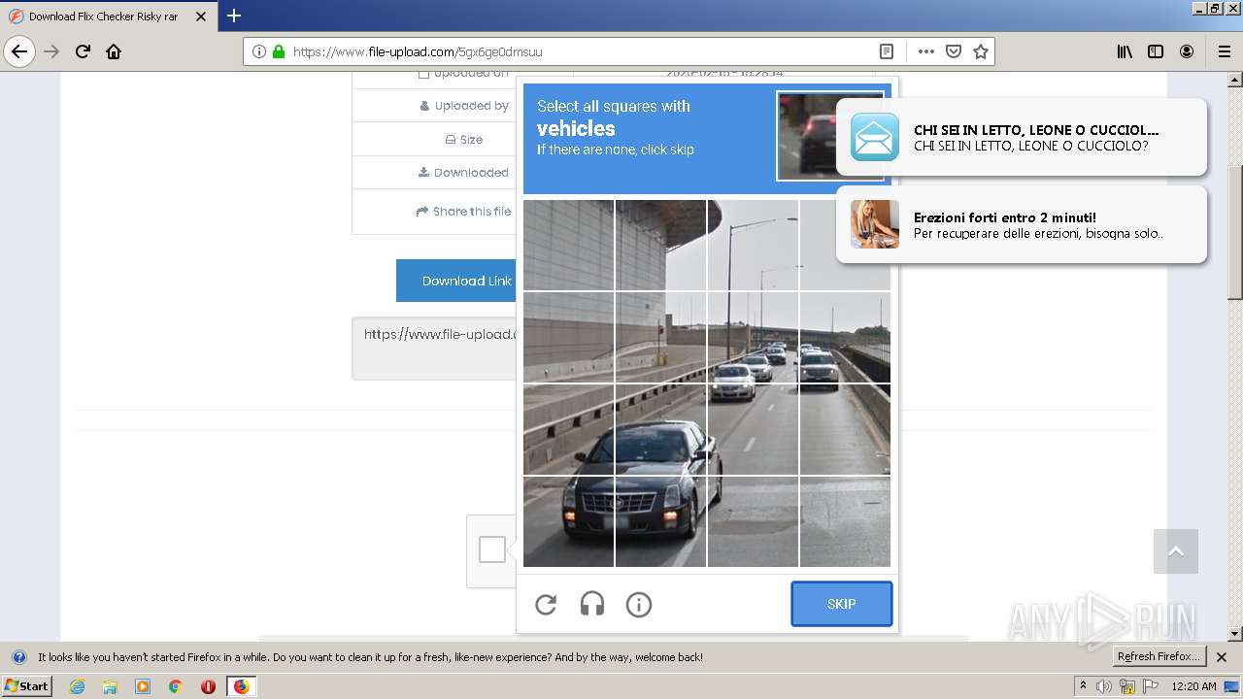The height and width of the screenshot is (699, 1243).
Task: Click the file-upload.com URL in address bar
Action: tap(418, 51)
